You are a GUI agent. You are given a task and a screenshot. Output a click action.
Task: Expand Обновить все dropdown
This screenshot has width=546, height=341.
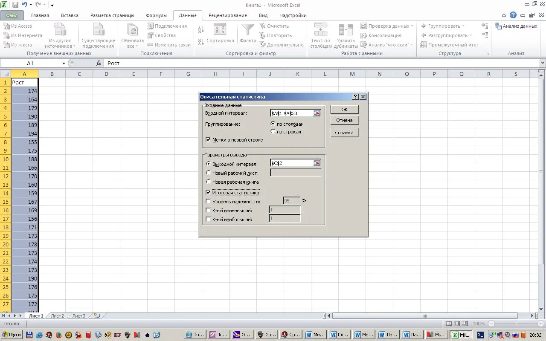137,46
